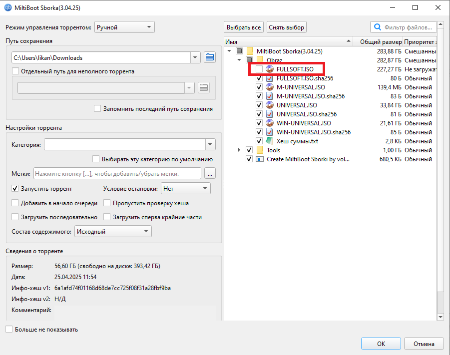Expand the Tools folder tree node
The image size is (450, 355).
click(239, 150)
